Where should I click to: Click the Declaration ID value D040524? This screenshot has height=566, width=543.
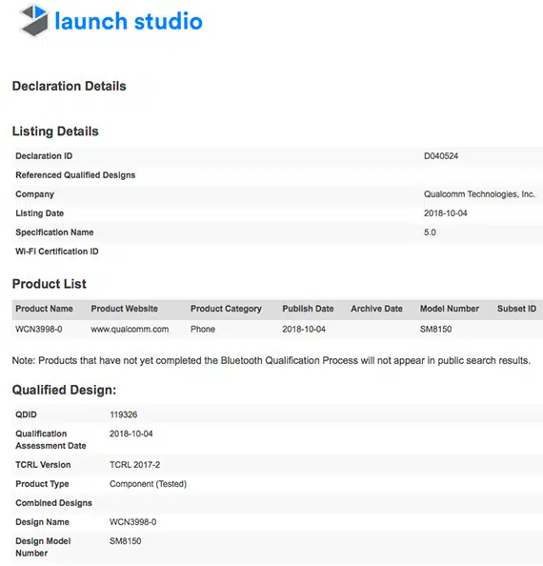point(441,156)
